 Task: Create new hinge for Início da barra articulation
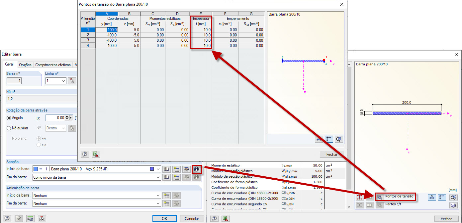pos(167,195)
